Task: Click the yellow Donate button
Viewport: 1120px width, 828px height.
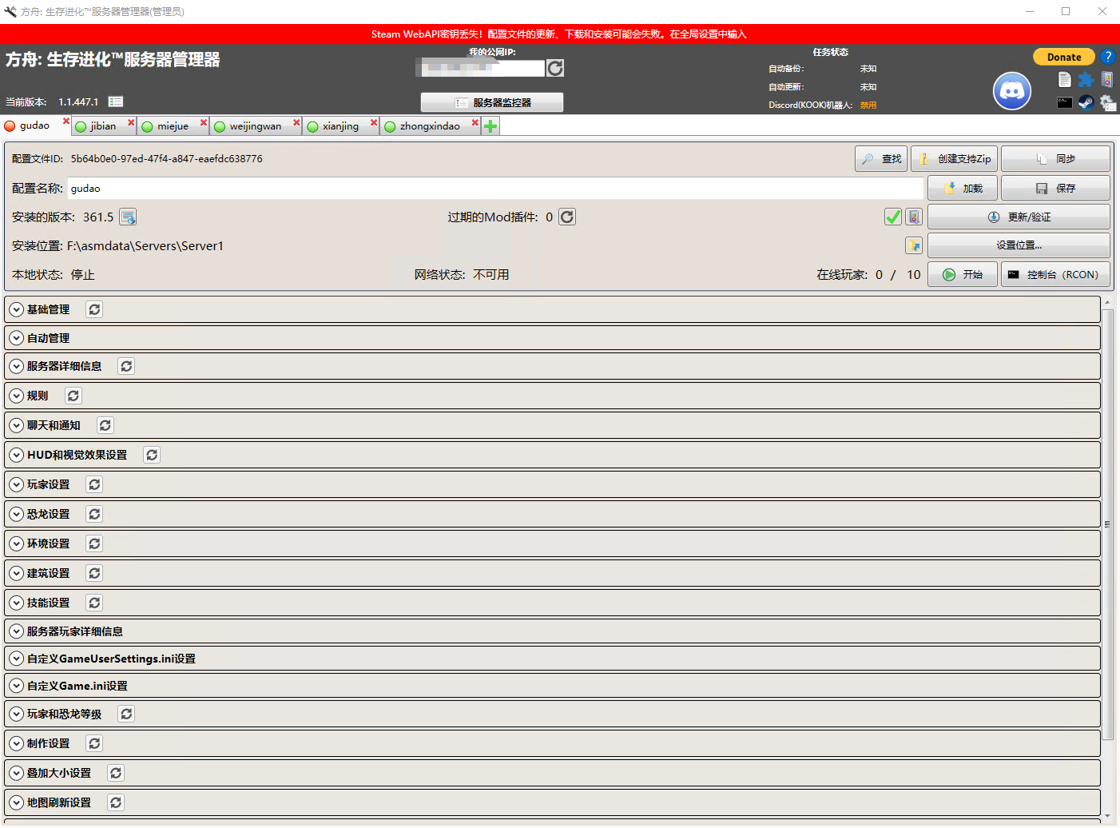Action: tap(1063, 57)
